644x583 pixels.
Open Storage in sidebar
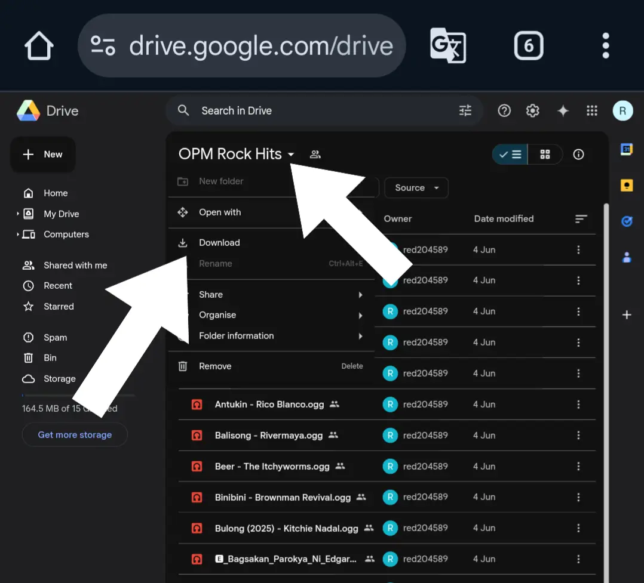60,379
